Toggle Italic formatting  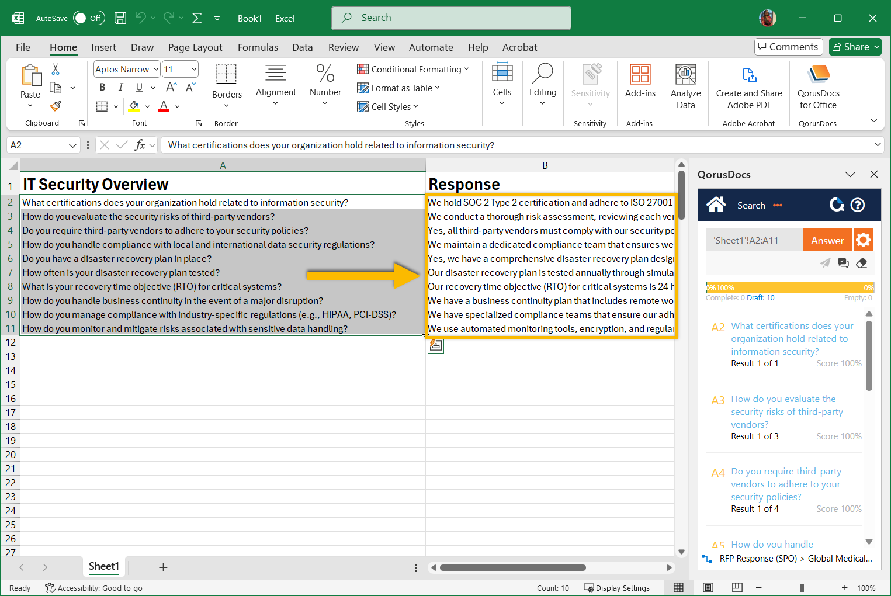click(120, 87)
